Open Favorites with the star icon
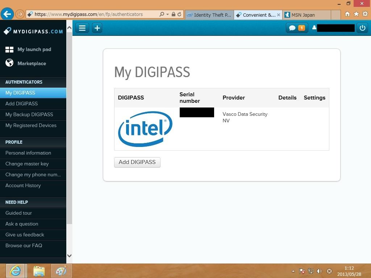The height and width of the screenshot is (278, 371). tap(356, 14)
